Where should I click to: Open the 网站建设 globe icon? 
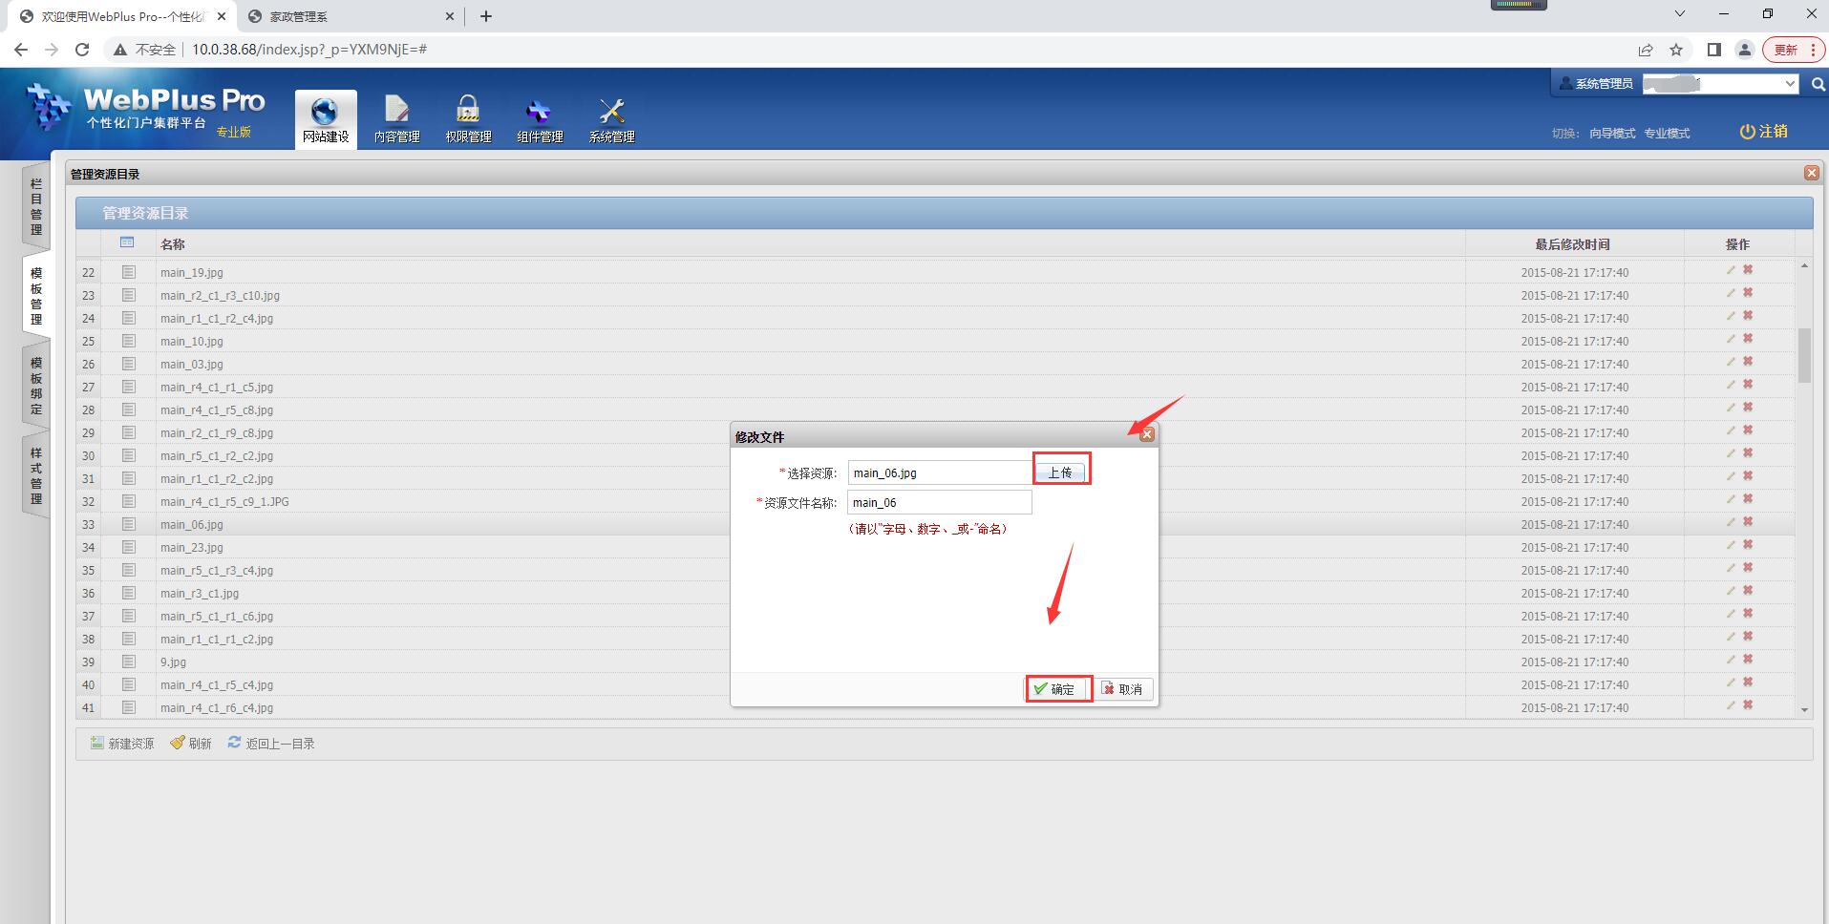point(325,113)
